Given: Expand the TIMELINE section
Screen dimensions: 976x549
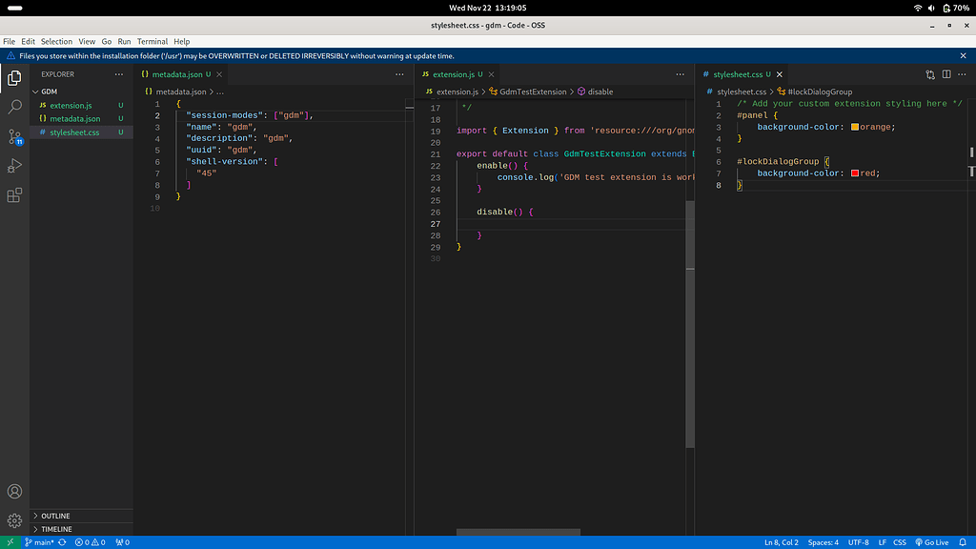Looking at the screenshot, I should [x=55, y=529].
